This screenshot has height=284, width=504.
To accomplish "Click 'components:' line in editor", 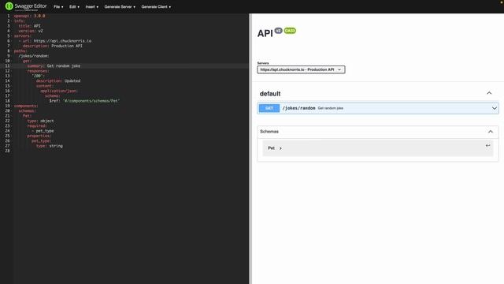I will point(26,106).
